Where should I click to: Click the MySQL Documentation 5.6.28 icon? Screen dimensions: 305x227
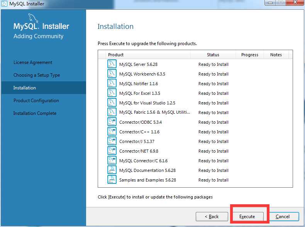pos(112,170)
